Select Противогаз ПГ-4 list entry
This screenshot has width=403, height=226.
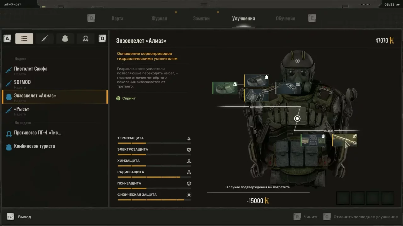55,133
